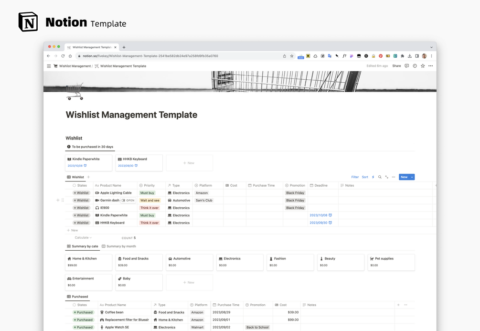Image resolution: width=480 pixels, height=331 pixels.
Task: Click the IE900 product name cell
Action: coord(115,208)
